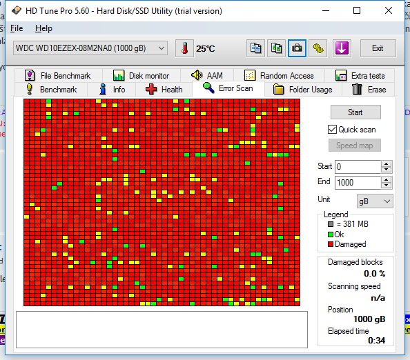Click the purple download arrow icon
Screen dimensions: 410x360
tap(342, 48)
